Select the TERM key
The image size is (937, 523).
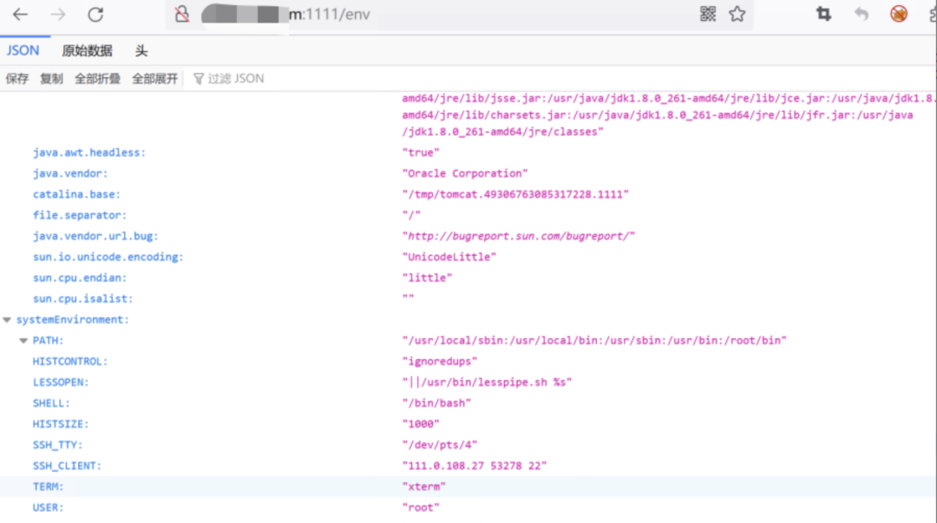(x=48, y=487)
